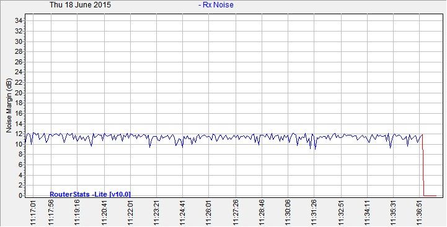Click the '11:23:21' time axis label
447x227 pixels.
[156, 212]
